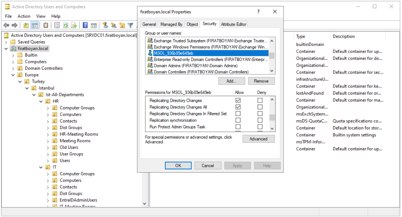Click the Builtin folder icon
Viewport: 402px width, 217px height.
pos(20,55)
